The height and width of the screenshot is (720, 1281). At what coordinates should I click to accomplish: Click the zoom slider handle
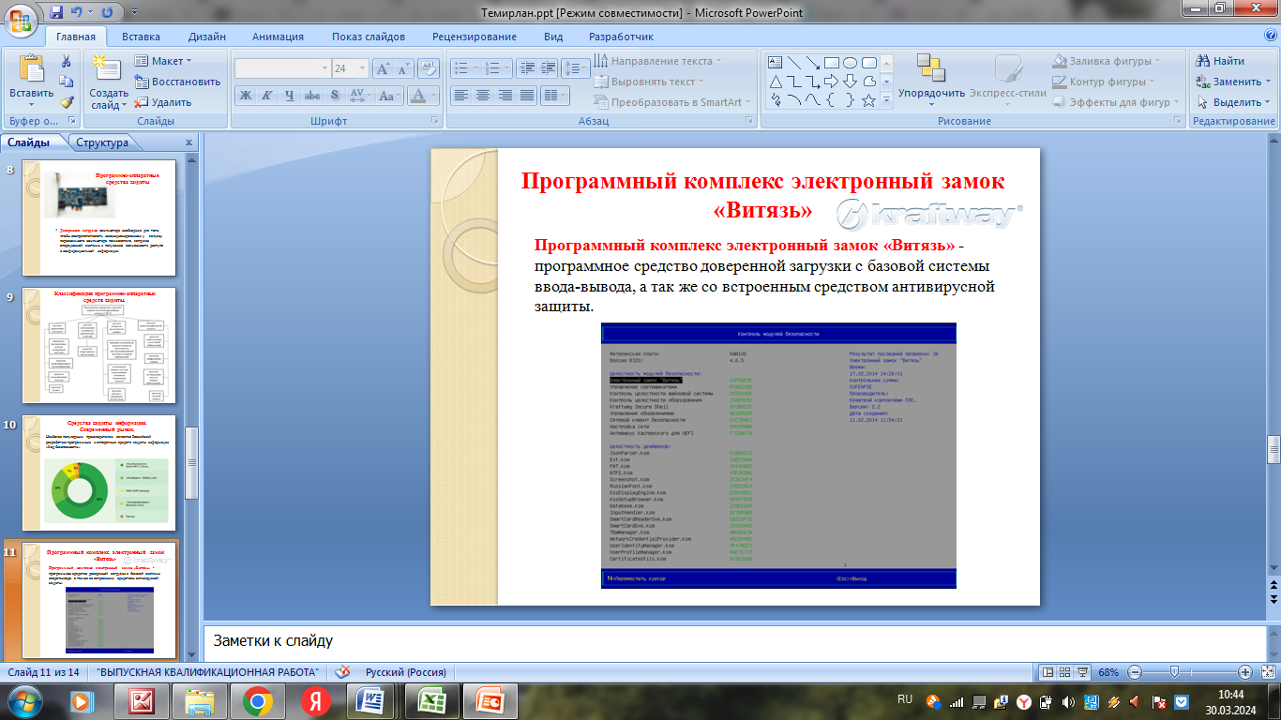(1173, 672)
